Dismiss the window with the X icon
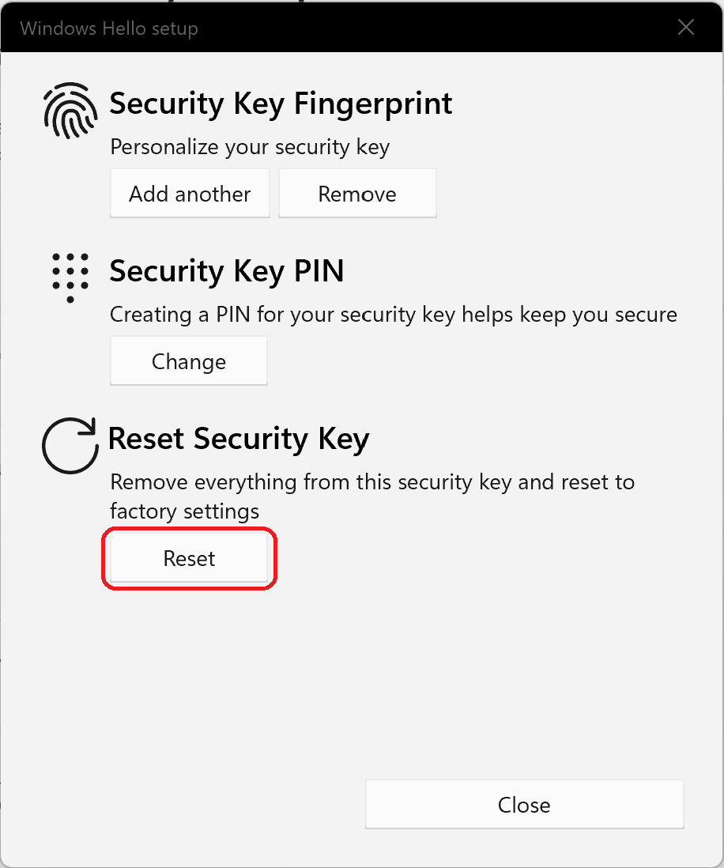The image size is (724, 868). pyautogui.click(x=686, y=27)
